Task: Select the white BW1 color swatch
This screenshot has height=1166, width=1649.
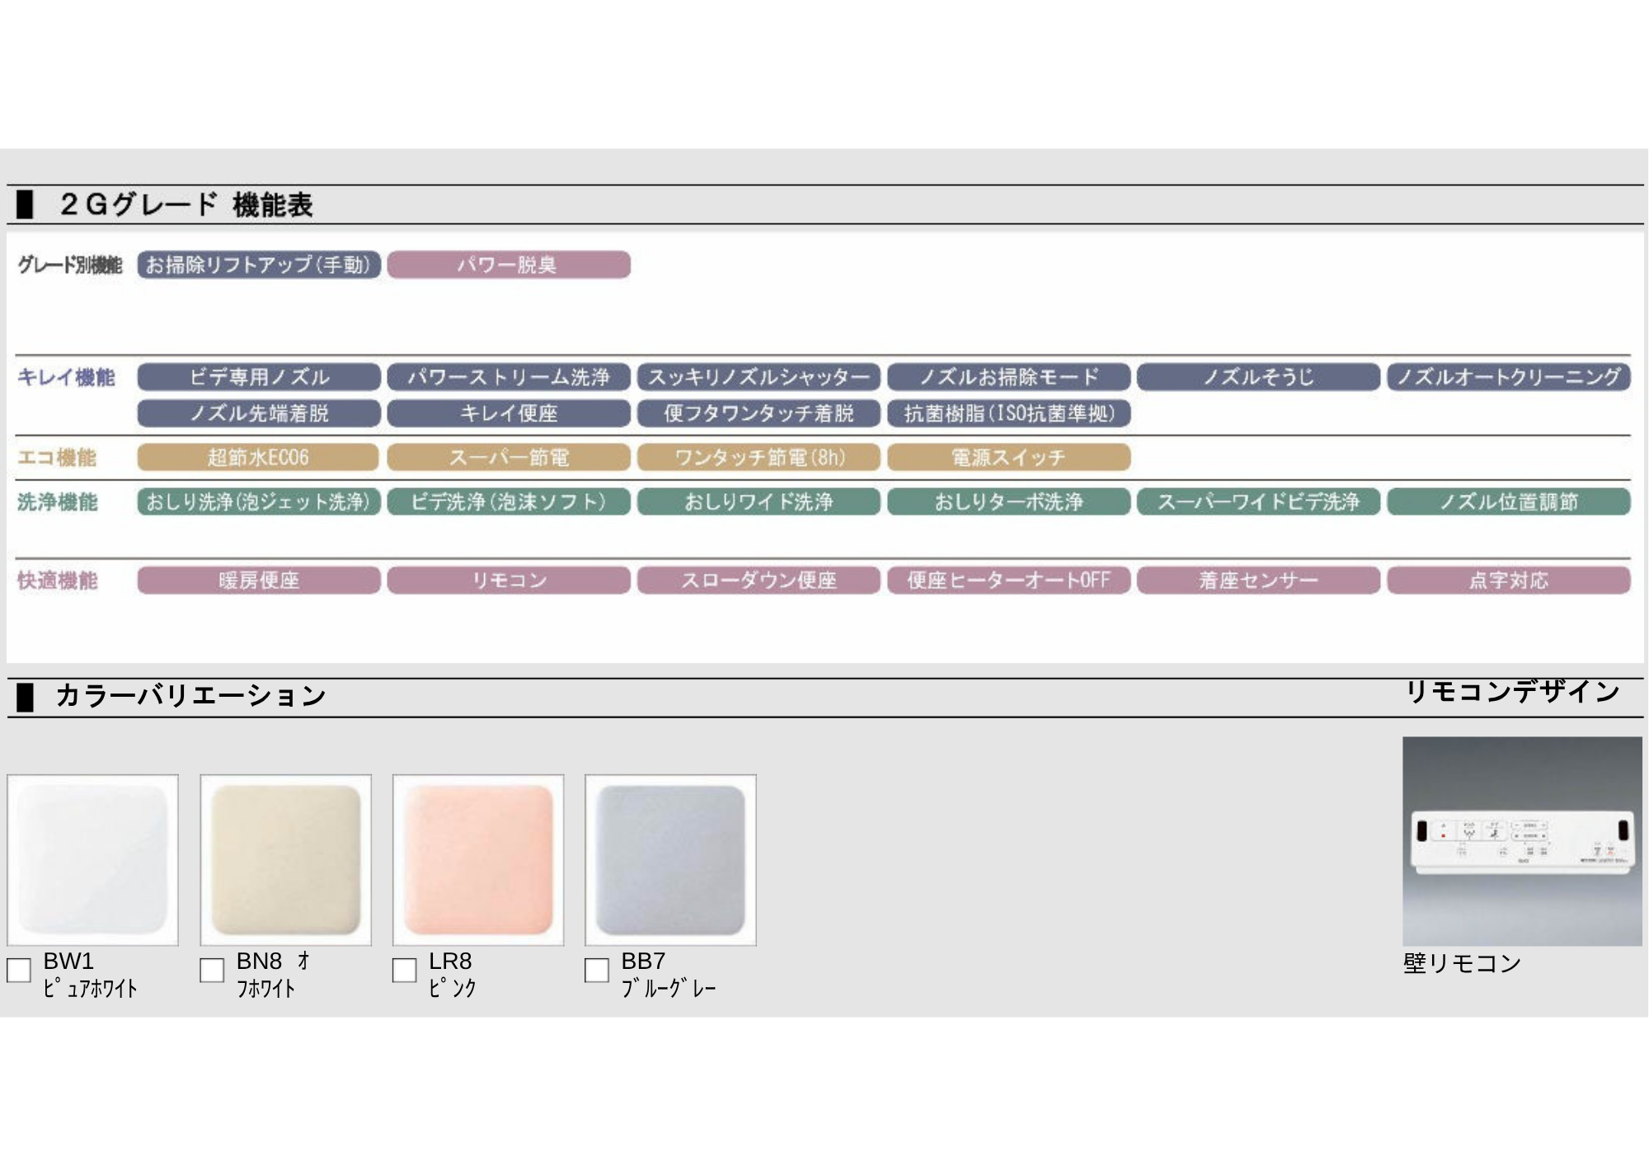Action: pos(93,860)
